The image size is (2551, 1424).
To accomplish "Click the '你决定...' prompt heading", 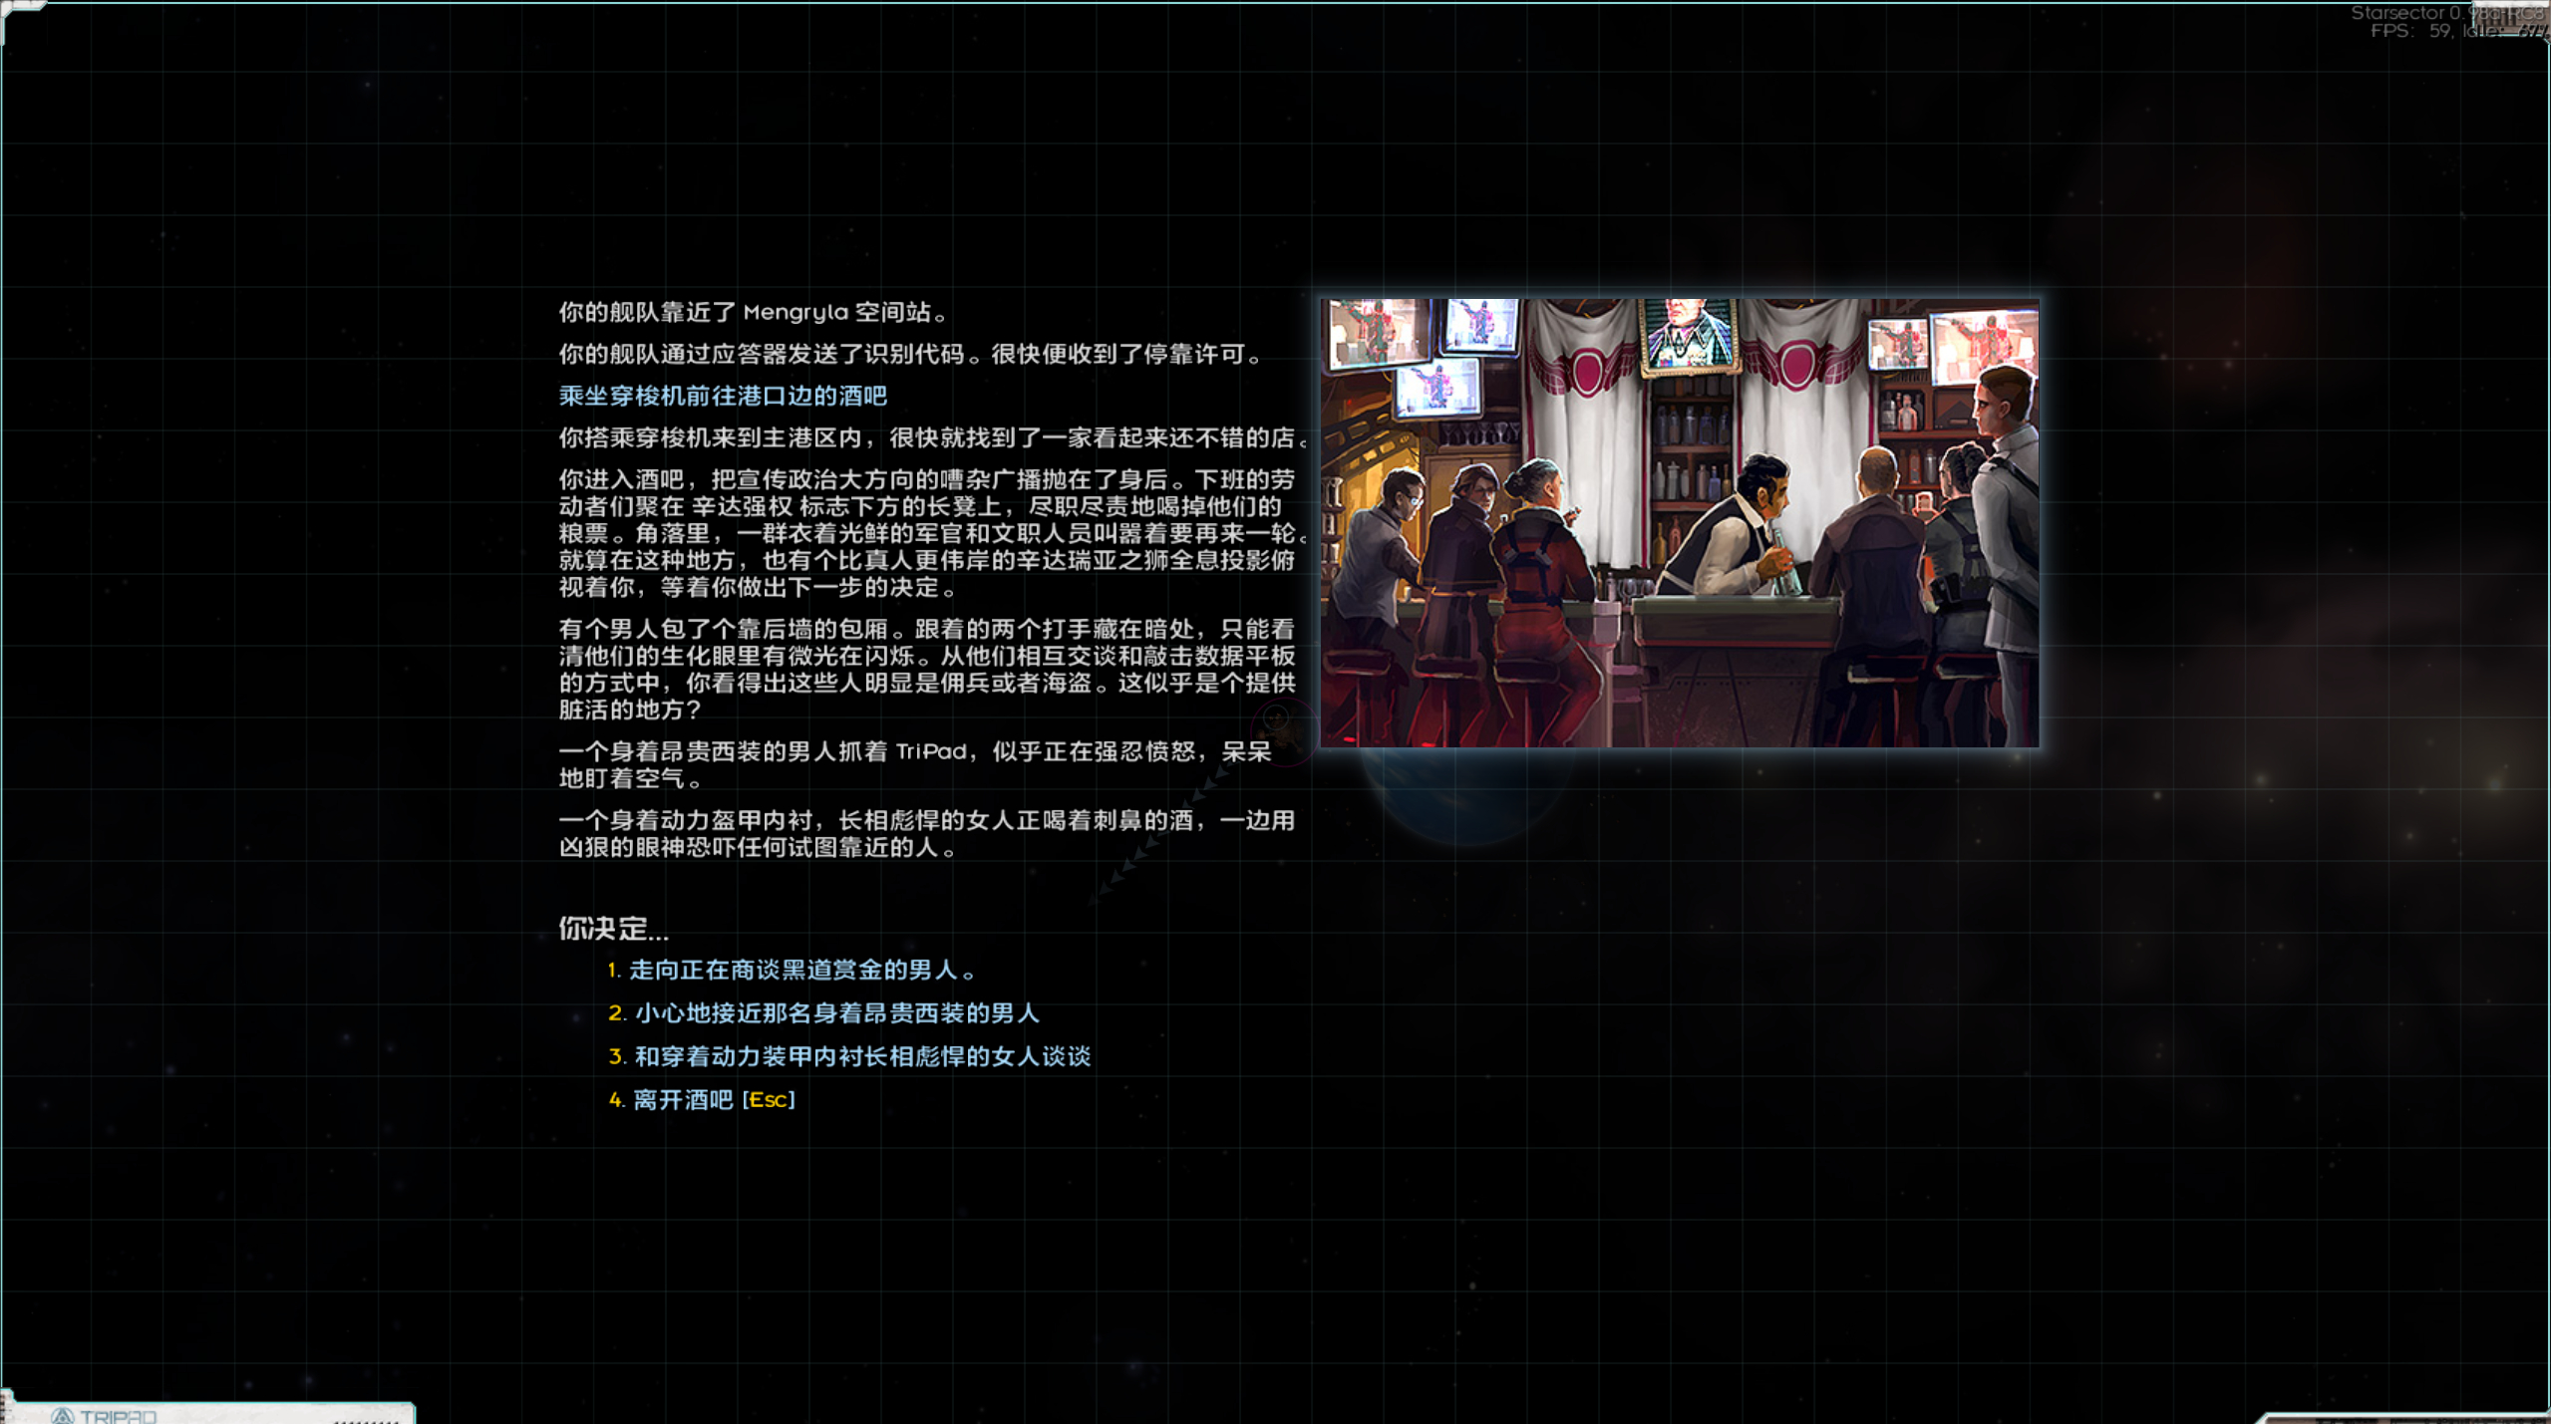I will pyautogui.click(x=613, y=929).
